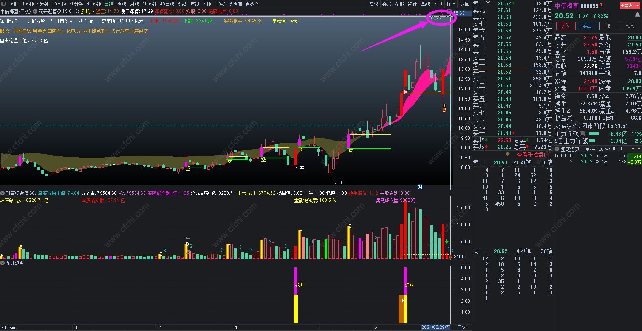This screenshot has width=642, height=331.
Task: Click the price alert bell icon
Action: pyautogui.click(x=637, y=15)
